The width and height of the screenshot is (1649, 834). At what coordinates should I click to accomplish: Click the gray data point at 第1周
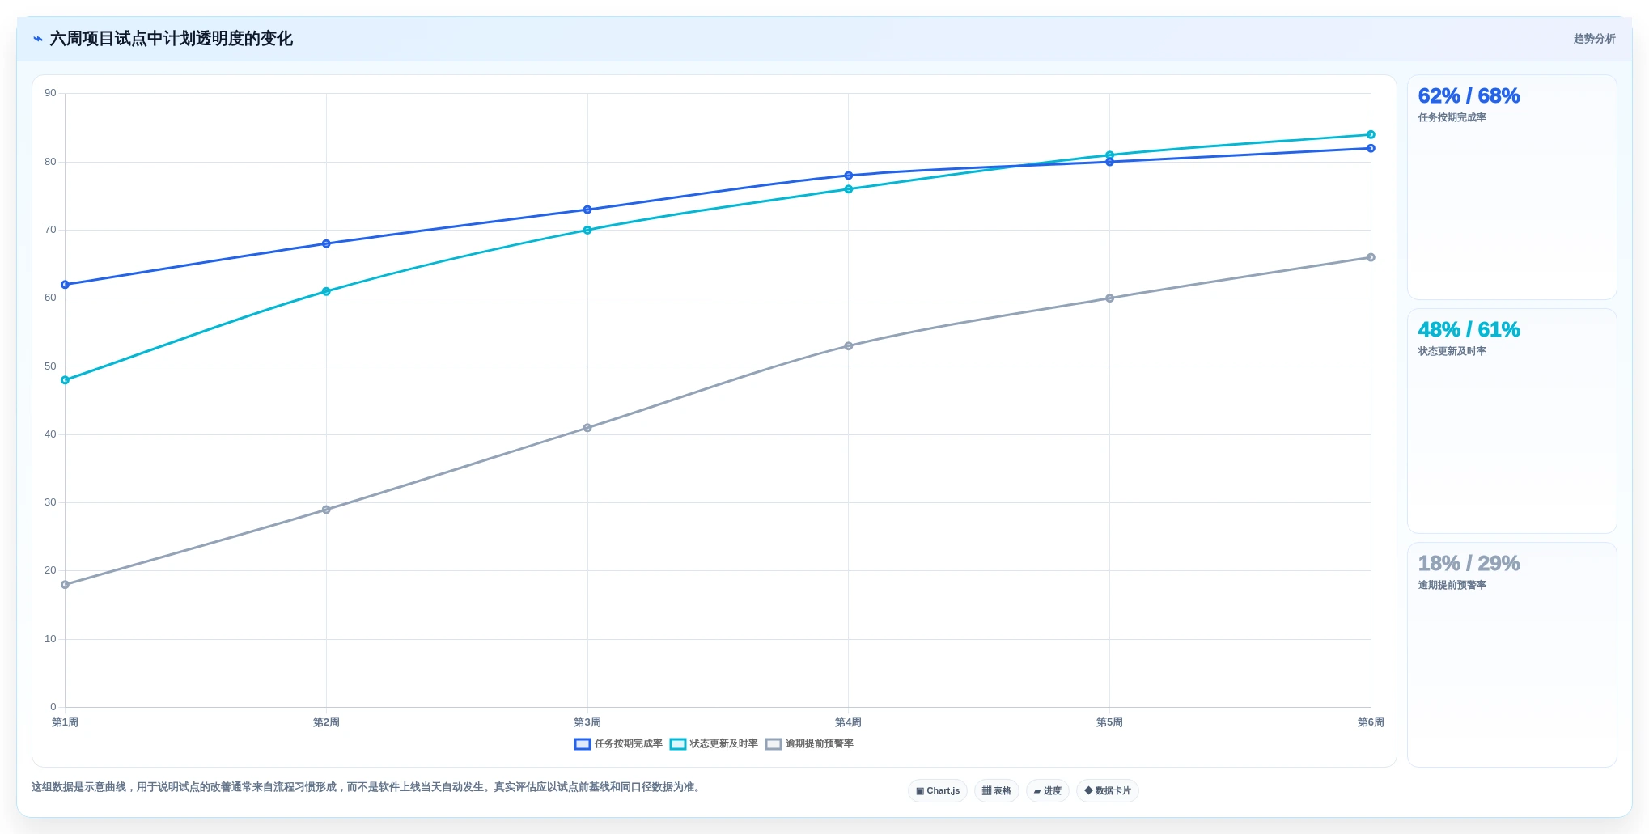click(66, 585)
